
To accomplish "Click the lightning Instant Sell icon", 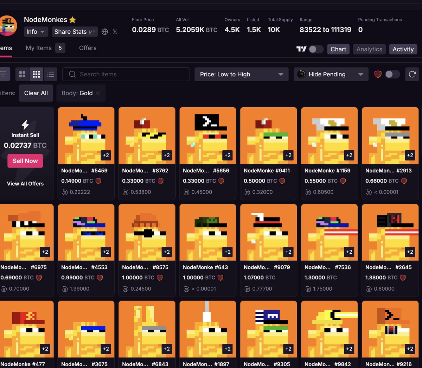I will tap(25, 125).
